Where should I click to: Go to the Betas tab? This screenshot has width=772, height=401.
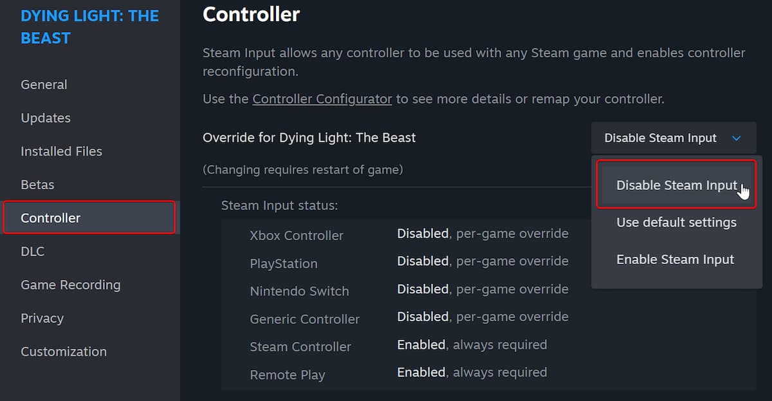tap(37, 185)
